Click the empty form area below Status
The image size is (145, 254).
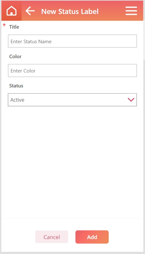[72, 162]
